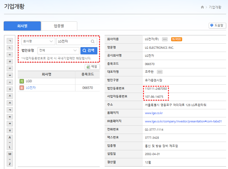Open the 법인유형 전체 dropdown
The height and width of the screenshot is (169, 228).
58,51
